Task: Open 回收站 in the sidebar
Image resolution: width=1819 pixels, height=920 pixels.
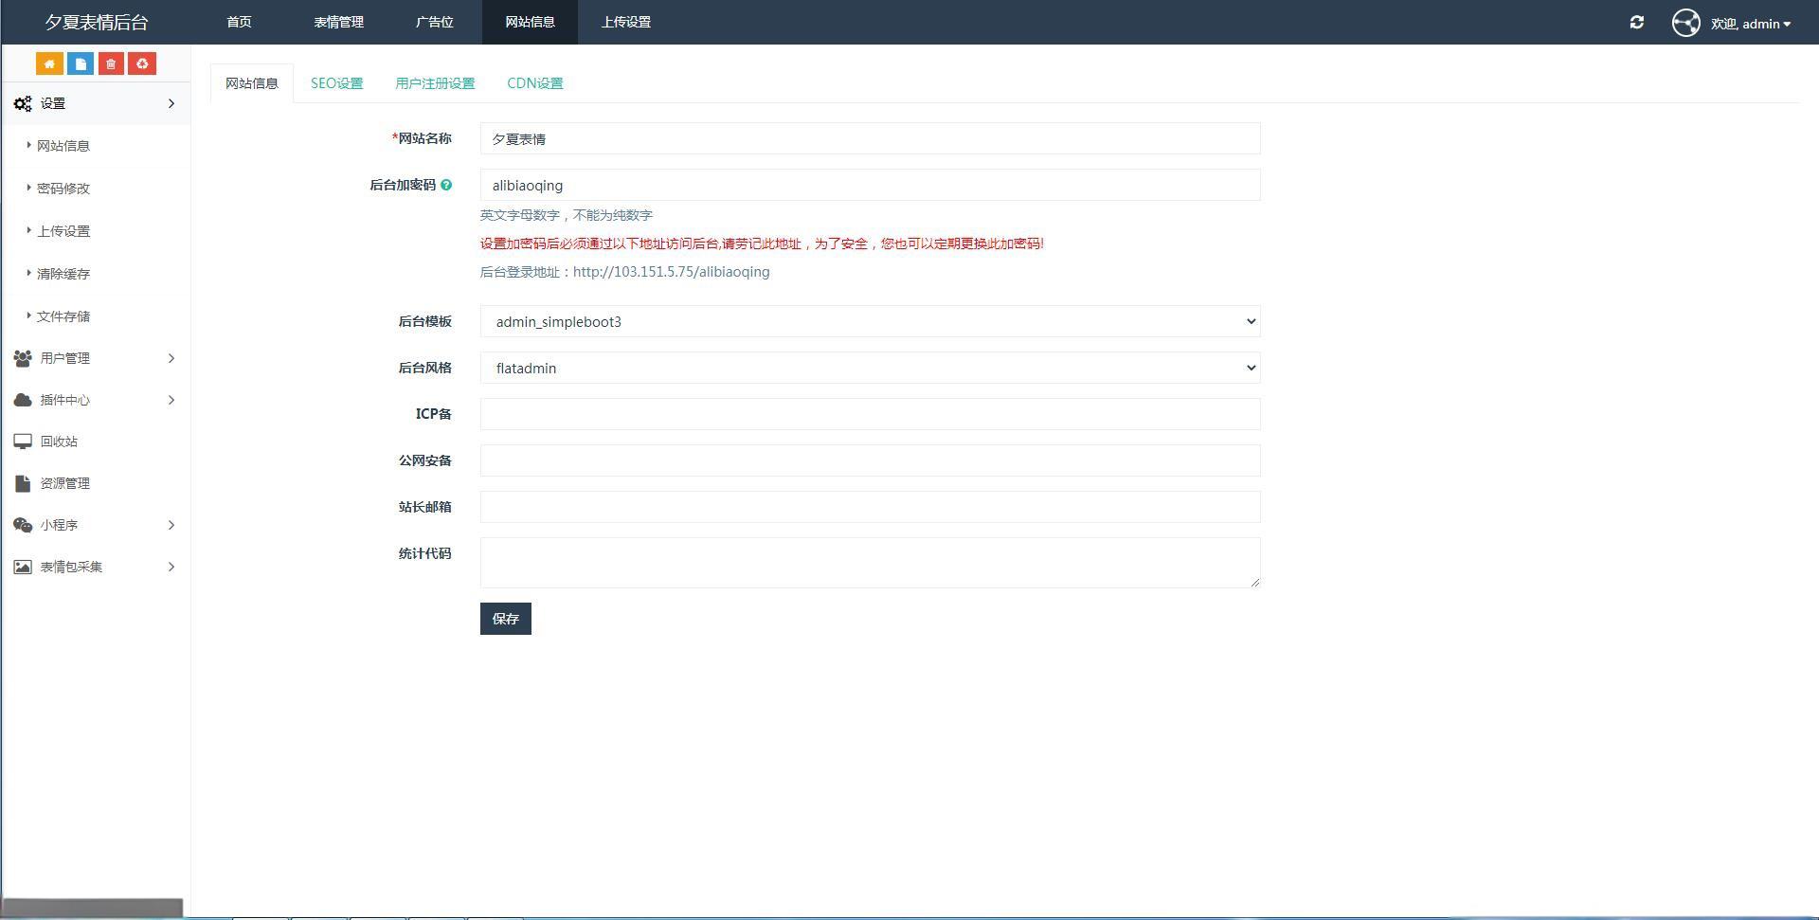Action: pyautogui.click(x=59, y=442)
